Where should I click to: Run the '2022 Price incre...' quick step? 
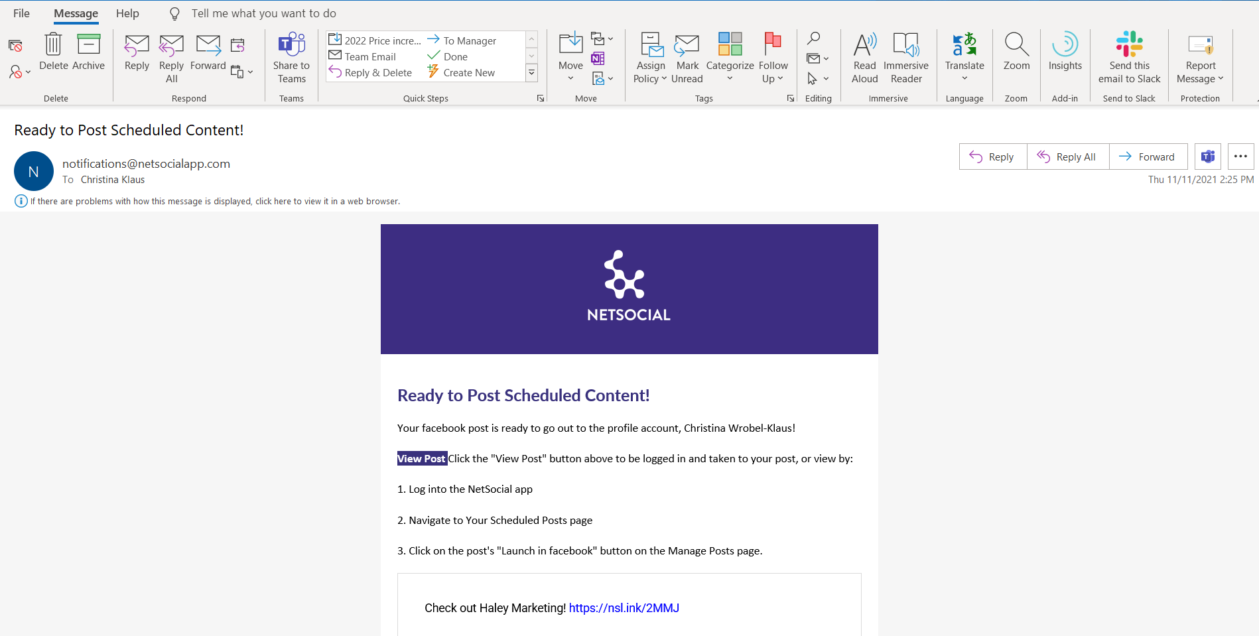pyautogui.click(x=375, y=40)
